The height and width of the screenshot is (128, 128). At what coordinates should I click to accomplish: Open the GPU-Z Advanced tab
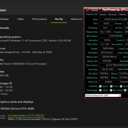[x=112, y=14]
